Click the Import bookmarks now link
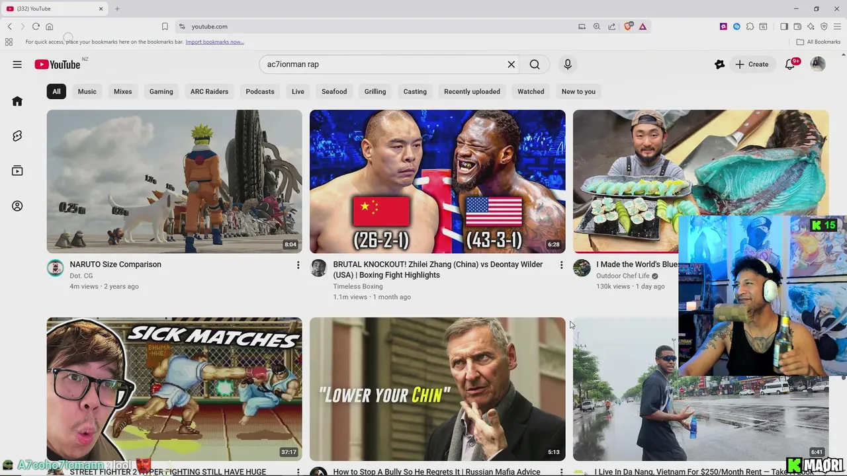The image size is (847, 476). click(x=214, y=42)
